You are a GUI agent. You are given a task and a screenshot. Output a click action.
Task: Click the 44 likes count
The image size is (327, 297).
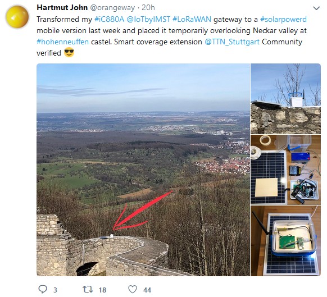tap(147, 290)
